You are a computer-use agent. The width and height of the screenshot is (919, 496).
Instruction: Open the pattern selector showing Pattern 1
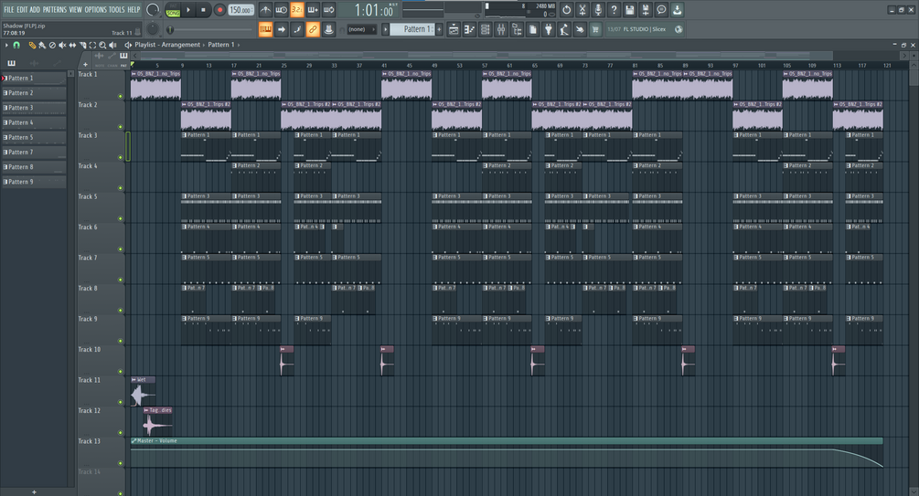tap(412, 29)
